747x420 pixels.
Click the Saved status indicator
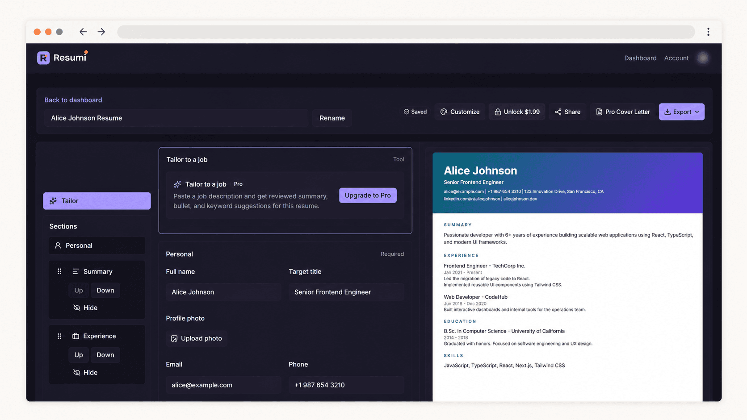[415, 112]
